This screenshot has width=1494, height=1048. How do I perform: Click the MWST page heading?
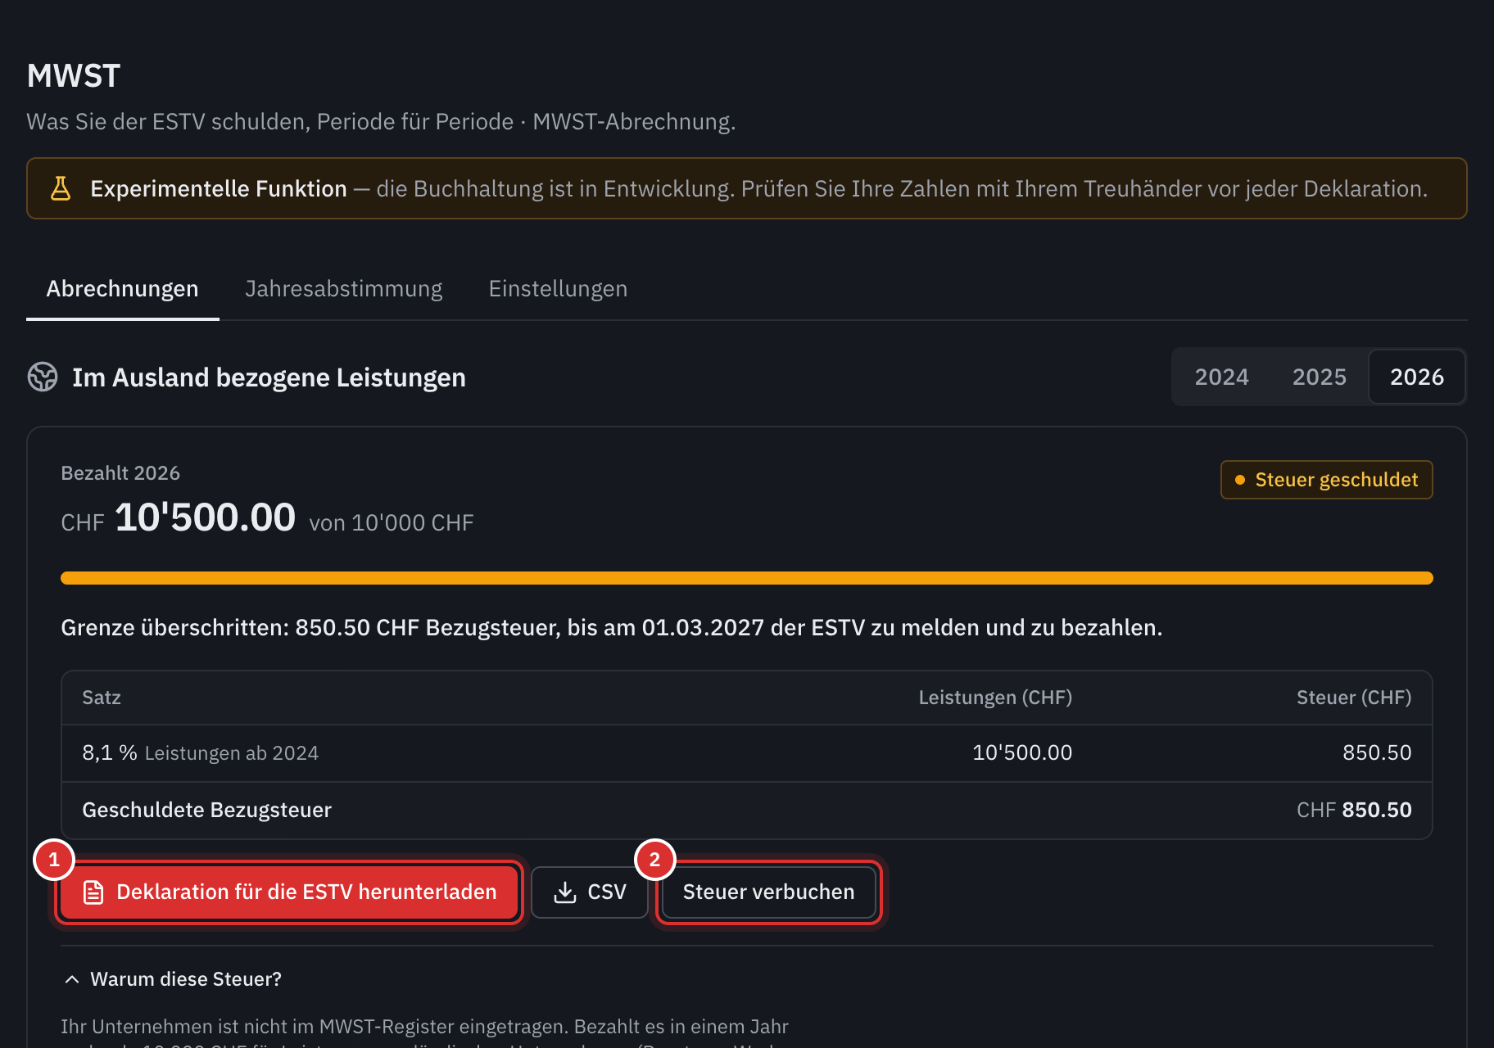74,76
